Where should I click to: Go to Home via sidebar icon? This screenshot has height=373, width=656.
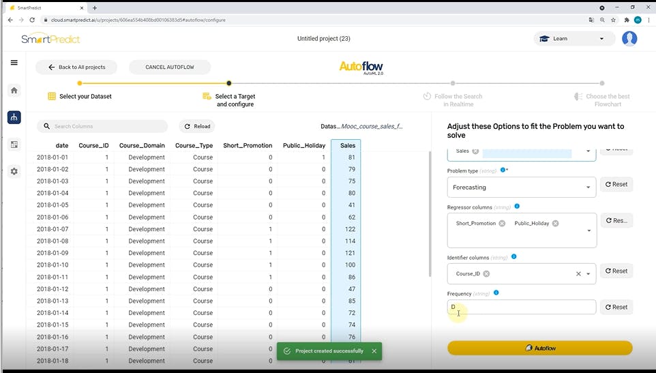(14, 90)
